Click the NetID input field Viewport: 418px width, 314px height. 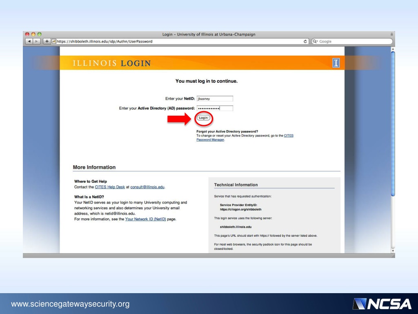[x=215, y=99]
